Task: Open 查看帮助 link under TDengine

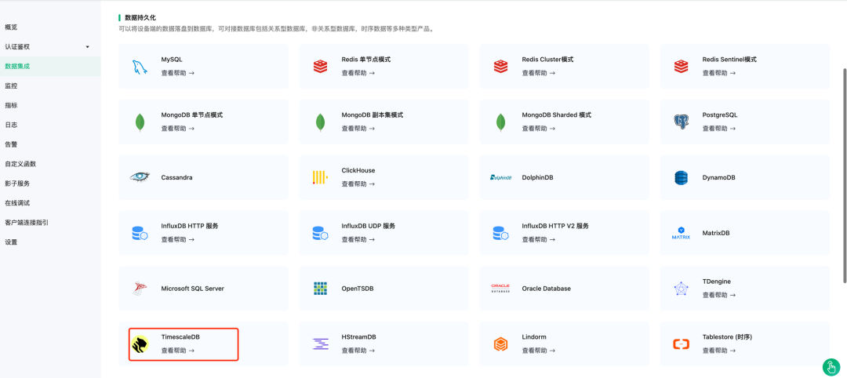Action: tap(718, 295)
